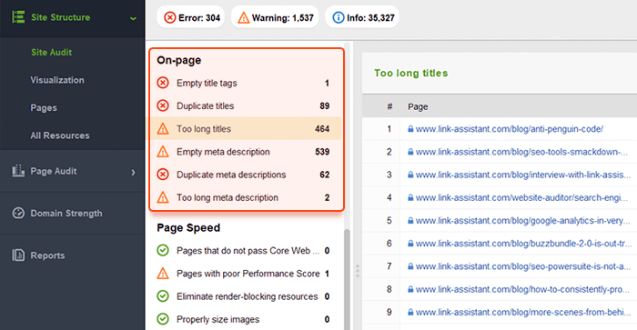Open the All Resources menu item
Image resolution: width=637 pixels, height=330 pixels.
pos(60,135)
